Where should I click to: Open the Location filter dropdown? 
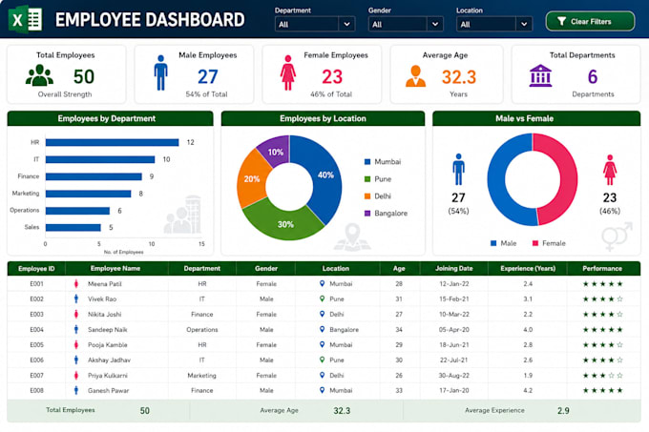(x=493, y=24)
